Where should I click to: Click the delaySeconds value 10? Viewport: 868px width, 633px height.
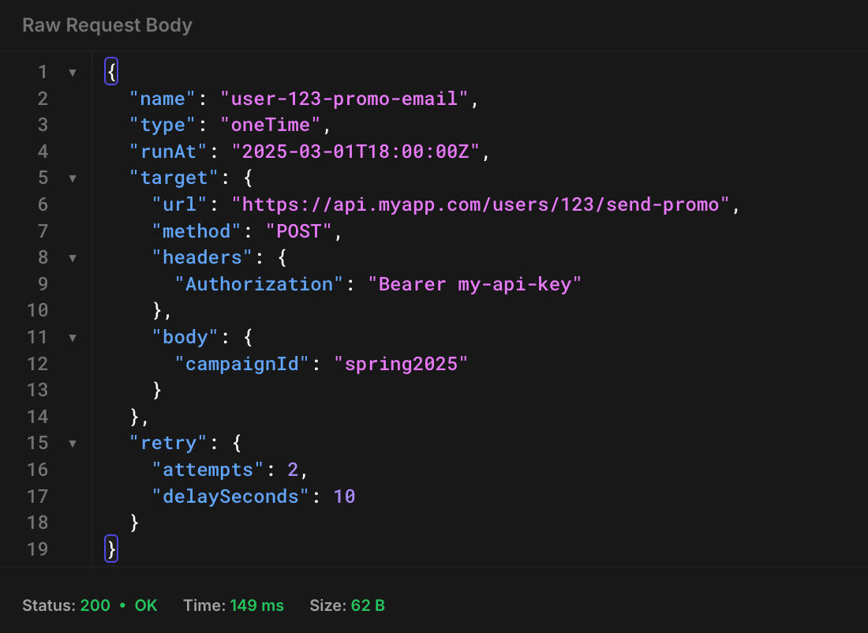coord(344,496)
